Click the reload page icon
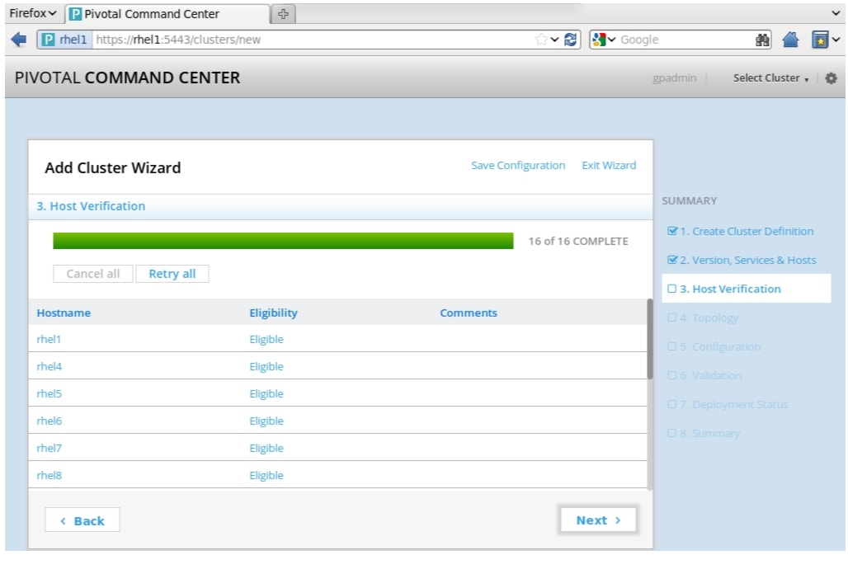This screenshot has height=574, width=848. (570, 40)
